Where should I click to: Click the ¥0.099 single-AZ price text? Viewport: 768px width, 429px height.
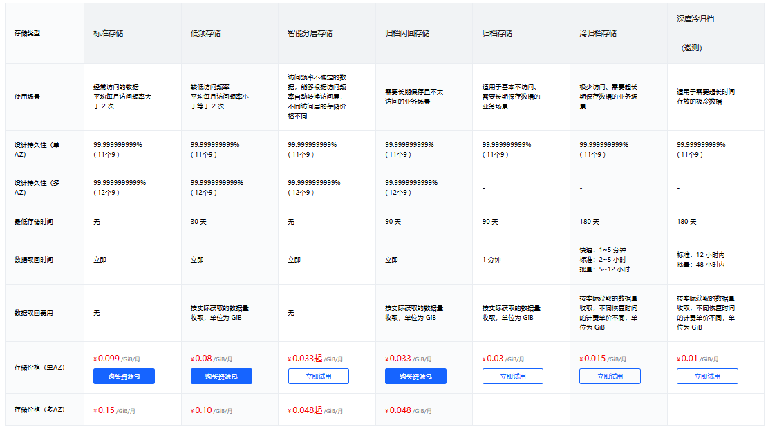point(106,359)
